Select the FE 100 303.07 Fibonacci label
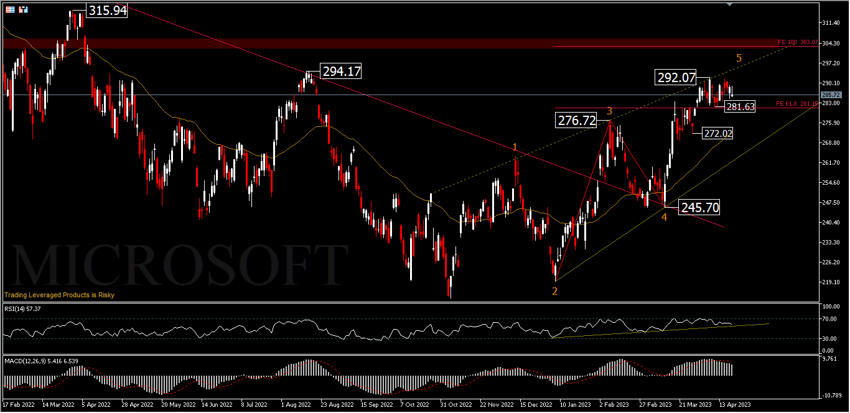 (x=796, y=42)
